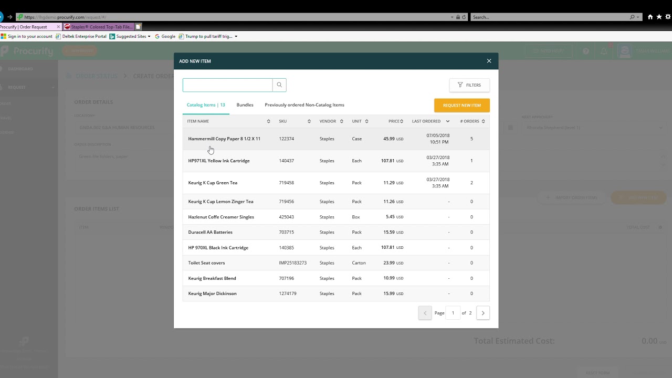Open Sign in to your account bookmark

[26, 37]
